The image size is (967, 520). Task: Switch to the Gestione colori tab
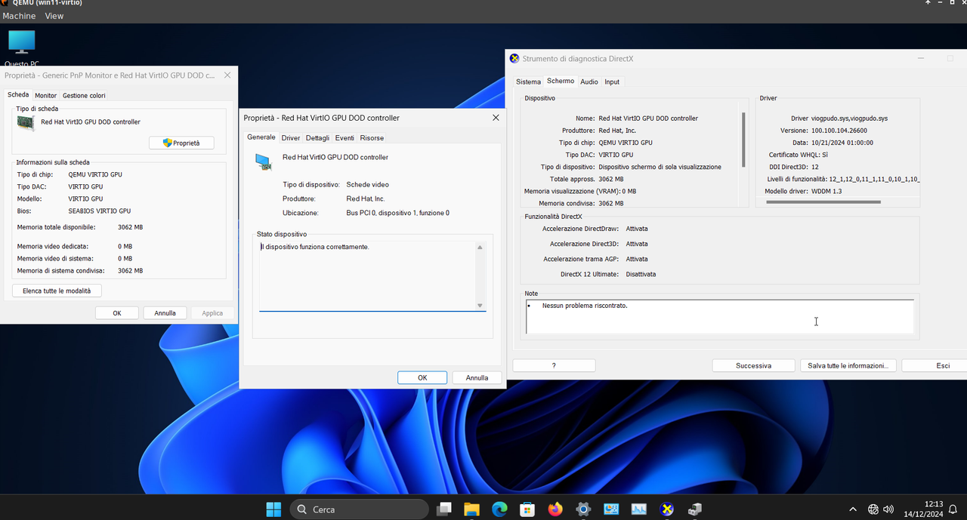pyautogui.click(x=84, y=96)
